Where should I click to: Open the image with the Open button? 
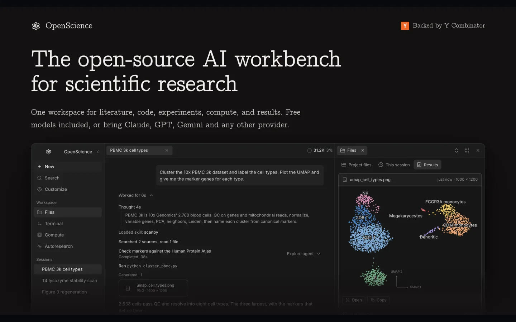(x=354, y=300)
